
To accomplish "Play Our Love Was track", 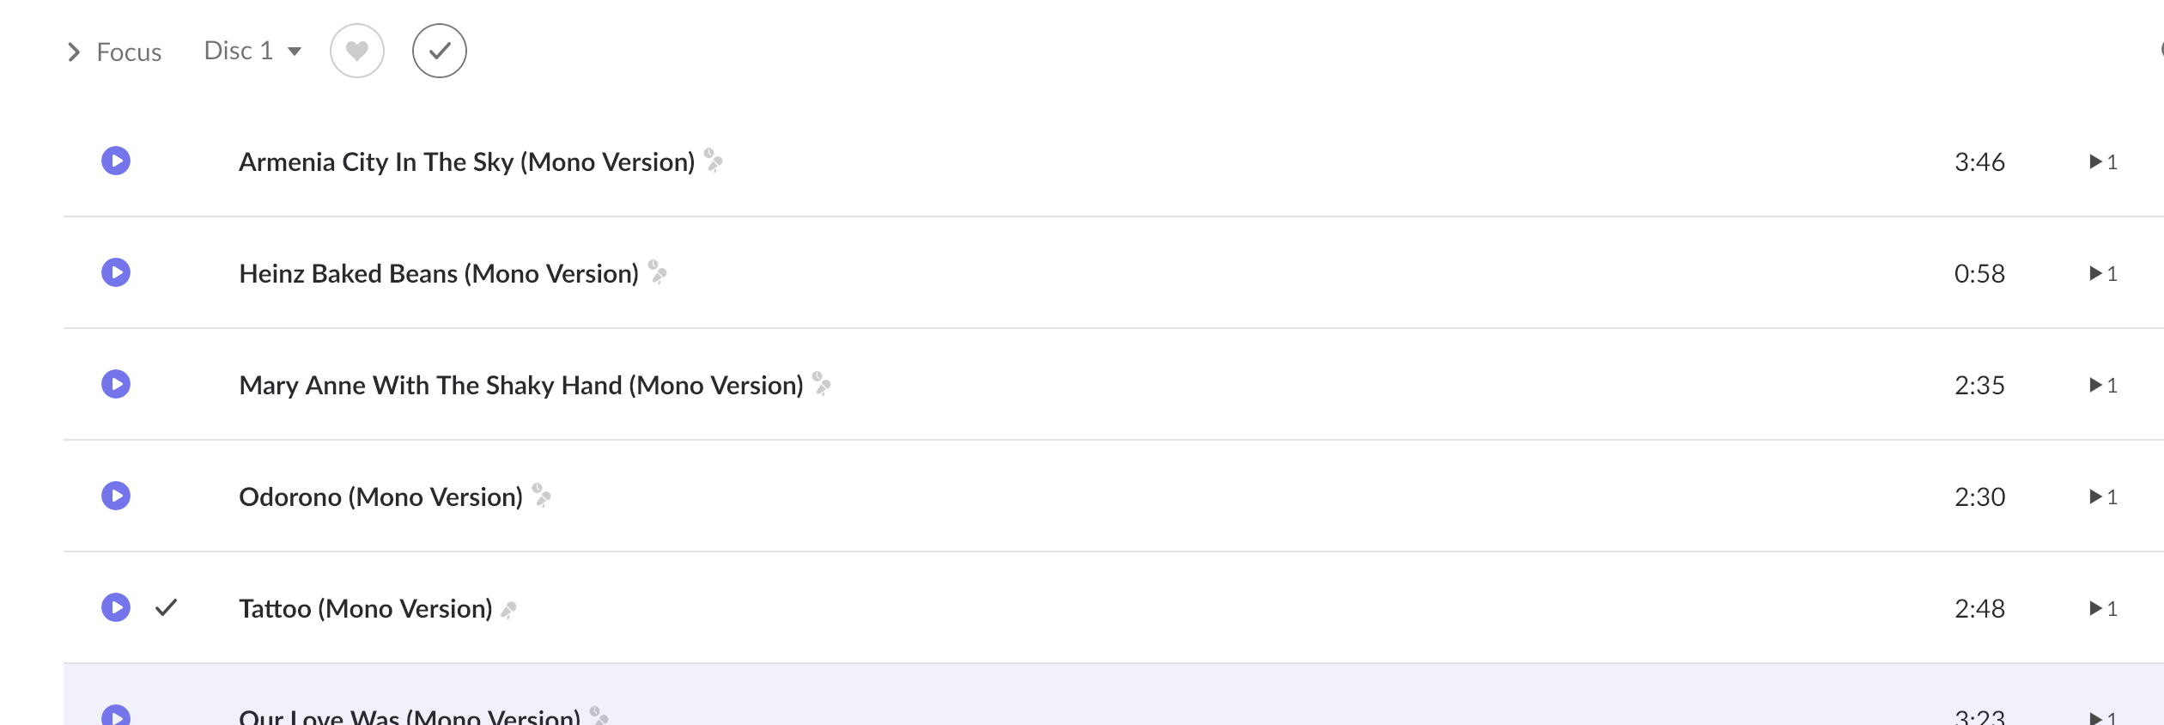I will [116, 716].
